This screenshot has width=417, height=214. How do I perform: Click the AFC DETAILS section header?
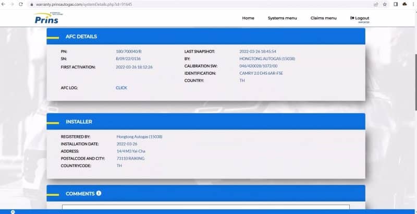pos(206,37)
